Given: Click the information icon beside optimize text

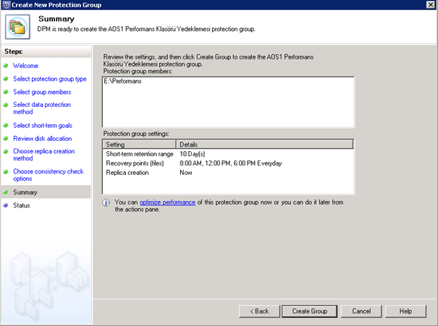Looking at the screenshot, I should coord(106,203).
